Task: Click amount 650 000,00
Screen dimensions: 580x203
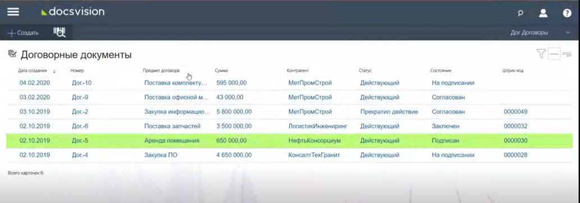Action: pos(231,140)
